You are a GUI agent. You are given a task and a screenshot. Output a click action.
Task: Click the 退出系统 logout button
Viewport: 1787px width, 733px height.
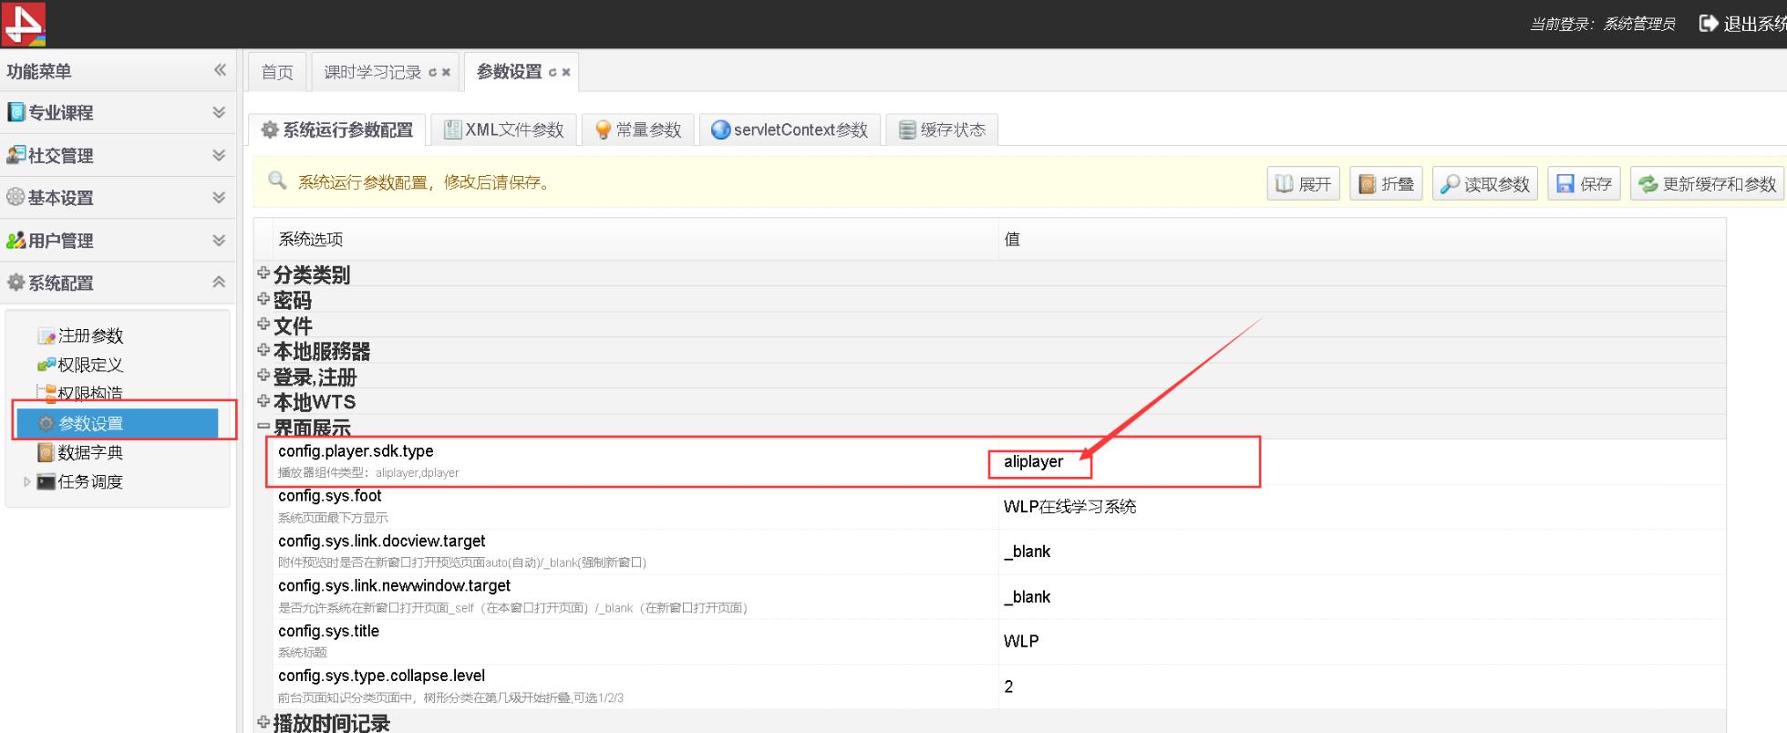(1742, 24)
